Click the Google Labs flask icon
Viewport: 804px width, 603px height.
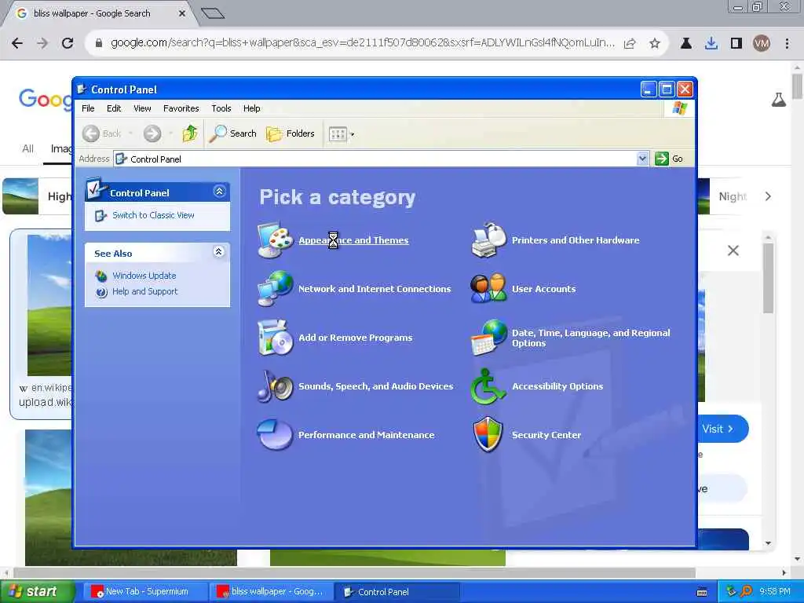778,100
